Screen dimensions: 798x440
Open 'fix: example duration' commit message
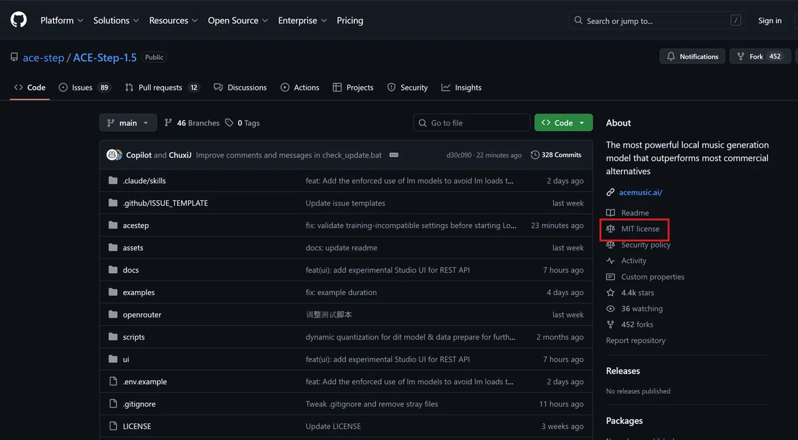pyautogui.click(x=341, y=292)
